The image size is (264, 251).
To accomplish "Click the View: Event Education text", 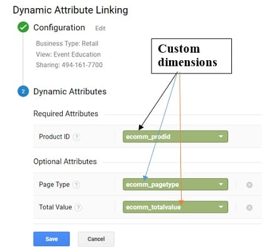I will pos(69,55).
